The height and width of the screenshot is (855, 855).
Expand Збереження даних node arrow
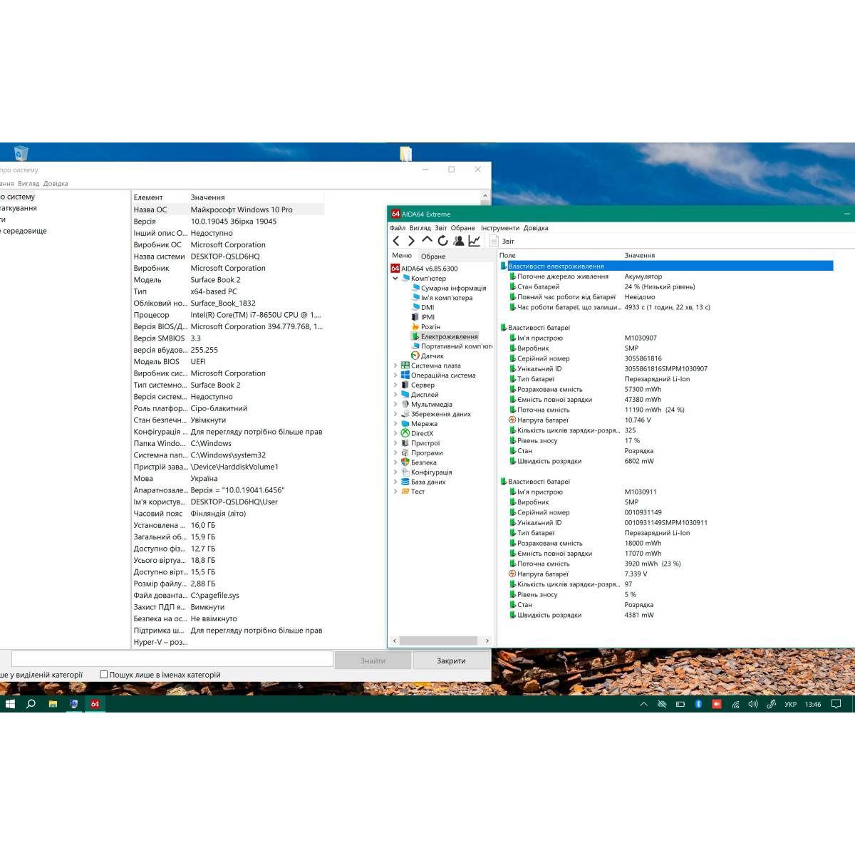(x=395, y=414)
